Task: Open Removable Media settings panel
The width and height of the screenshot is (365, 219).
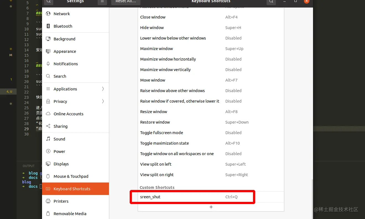Action: pos(75,214)
